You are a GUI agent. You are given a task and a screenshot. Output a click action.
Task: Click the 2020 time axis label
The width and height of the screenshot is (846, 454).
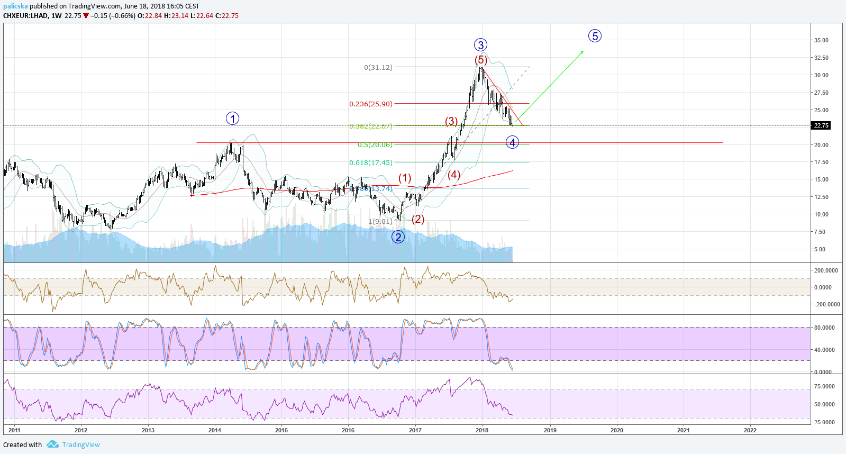pyautogui.click(x=617, y=430)
